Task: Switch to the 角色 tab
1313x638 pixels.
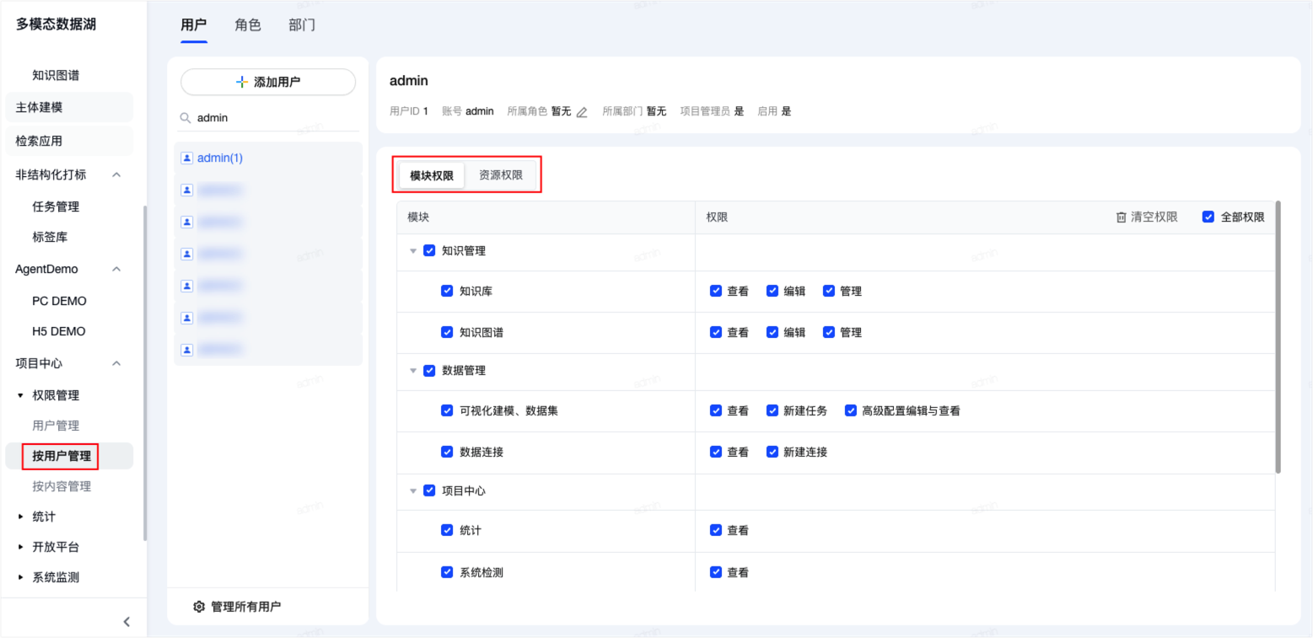Action: 248,24
